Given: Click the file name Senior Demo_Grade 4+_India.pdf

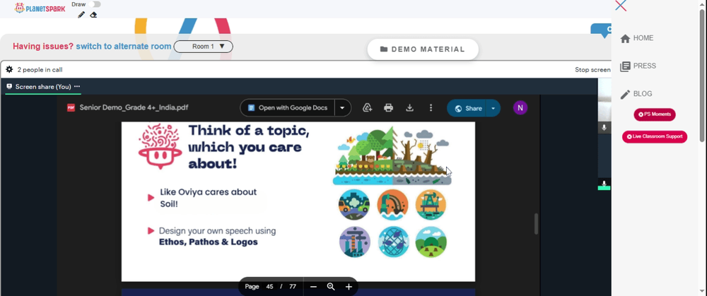Looking at the screenshot, I should click(134, 107).
